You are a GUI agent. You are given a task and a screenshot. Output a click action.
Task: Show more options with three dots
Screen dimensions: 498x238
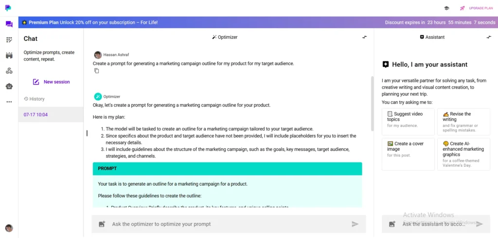(x=9, y=102)
